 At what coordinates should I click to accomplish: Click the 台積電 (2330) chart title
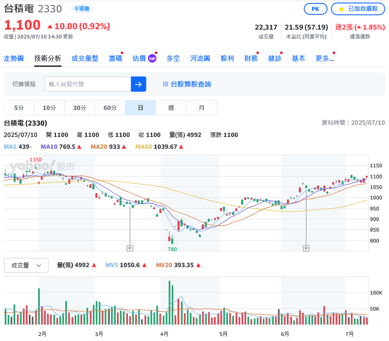[x=25, y=123]
